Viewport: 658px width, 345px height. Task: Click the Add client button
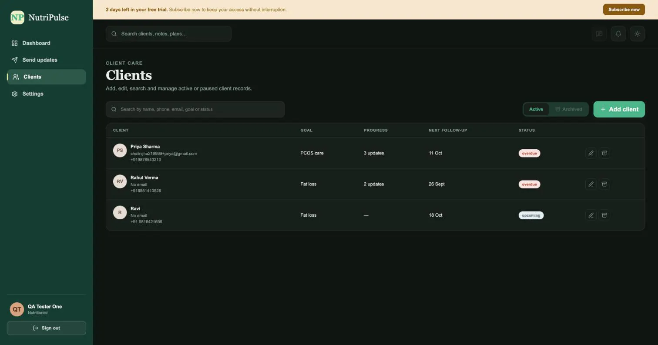(619, 109)
